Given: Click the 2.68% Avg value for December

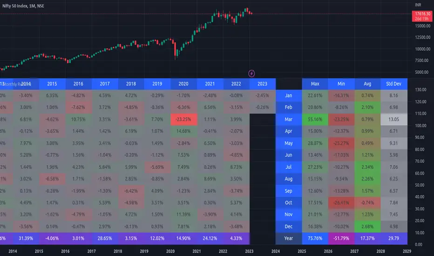Looking at the screenshot, I should [367, 226].
